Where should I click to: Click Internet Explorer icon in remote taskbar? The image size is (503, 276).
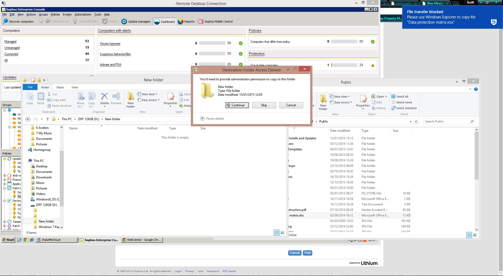coord(32,240)
